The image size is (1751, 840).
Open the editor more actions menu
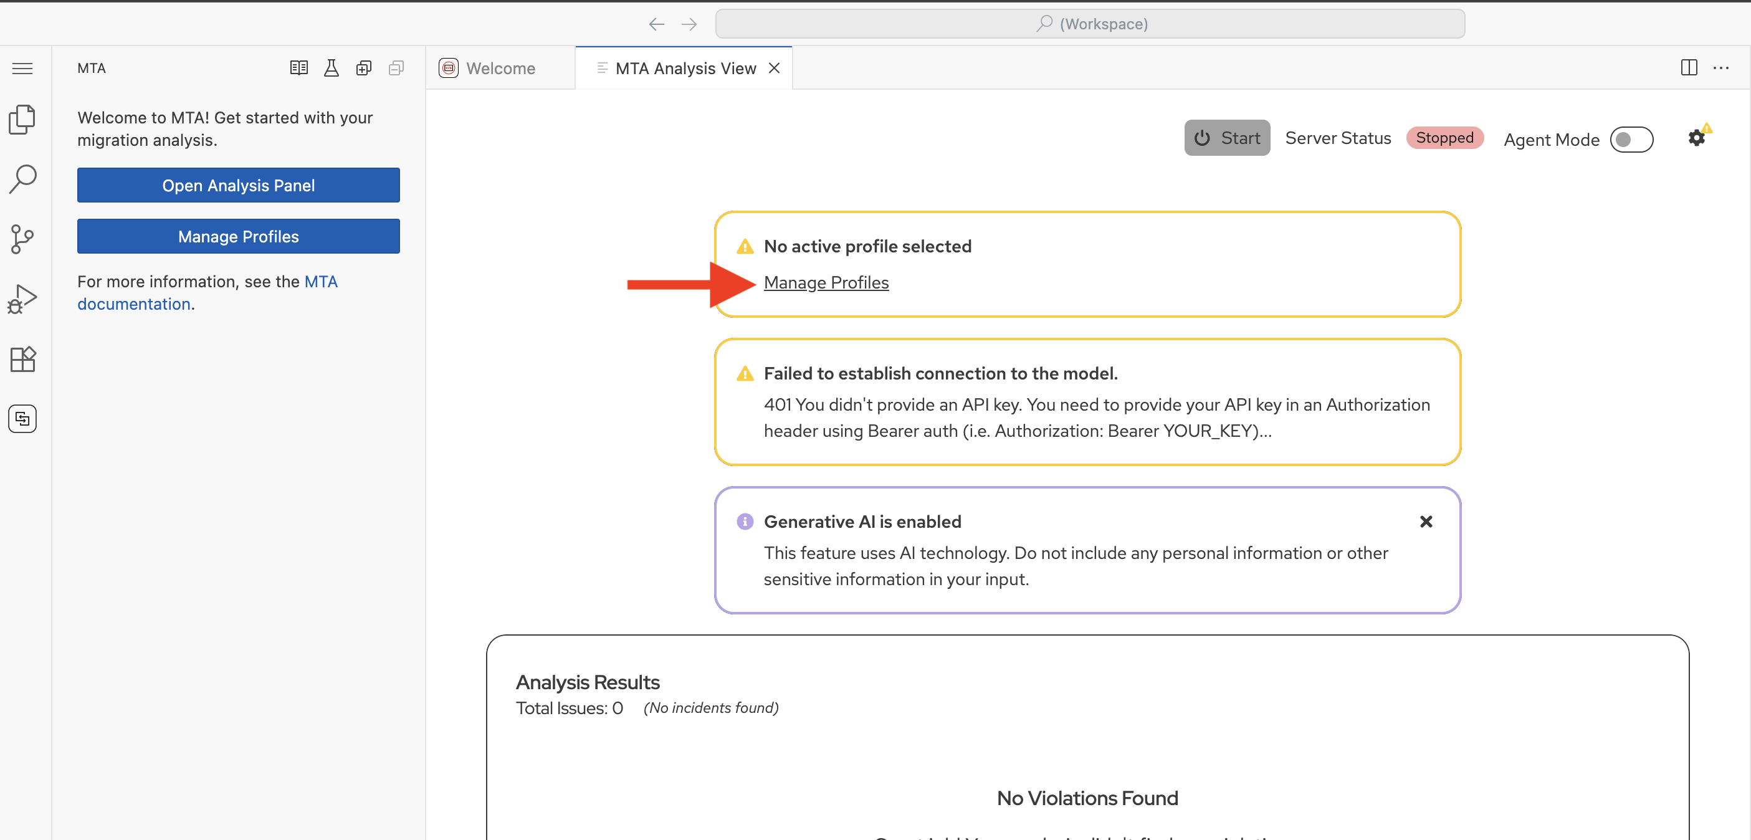tap(1722, 68)
